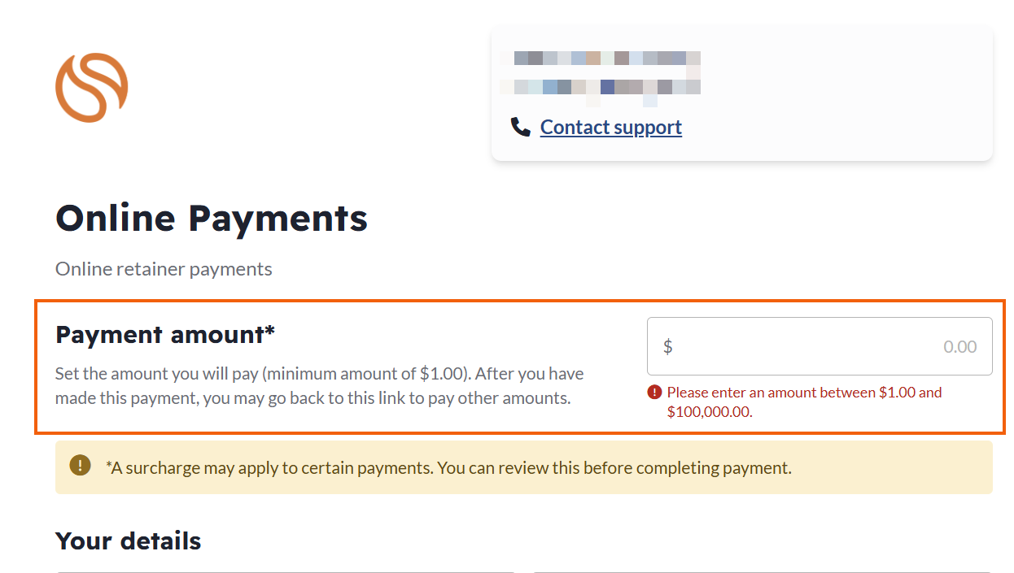Click the phone icon beside Contact support

[x=520, y=128]
